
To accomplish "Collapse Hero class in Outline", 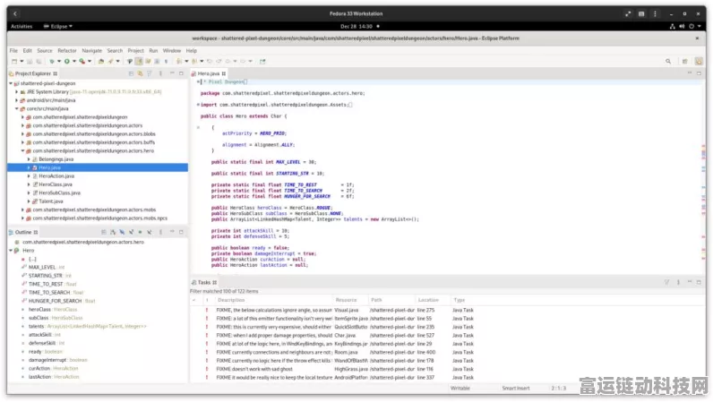I will [11, 251].
